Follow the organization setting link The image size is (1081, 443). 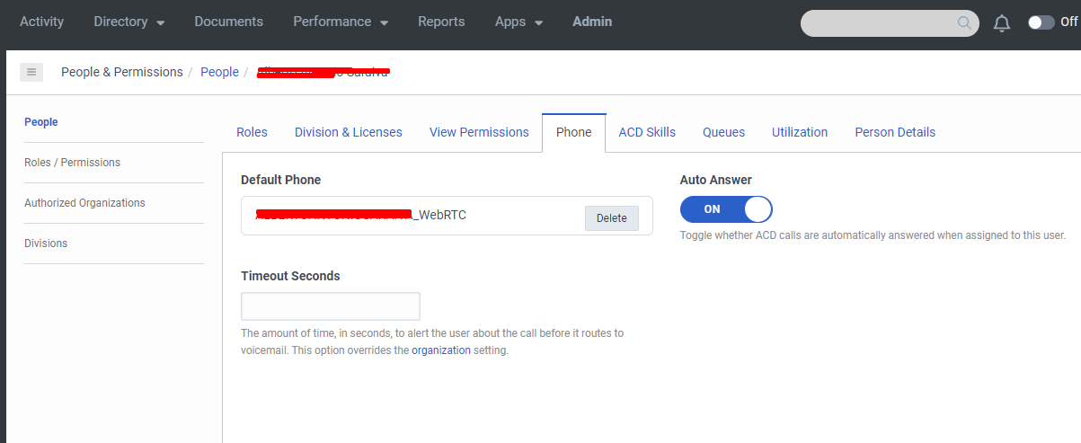[x=441, y=350]
